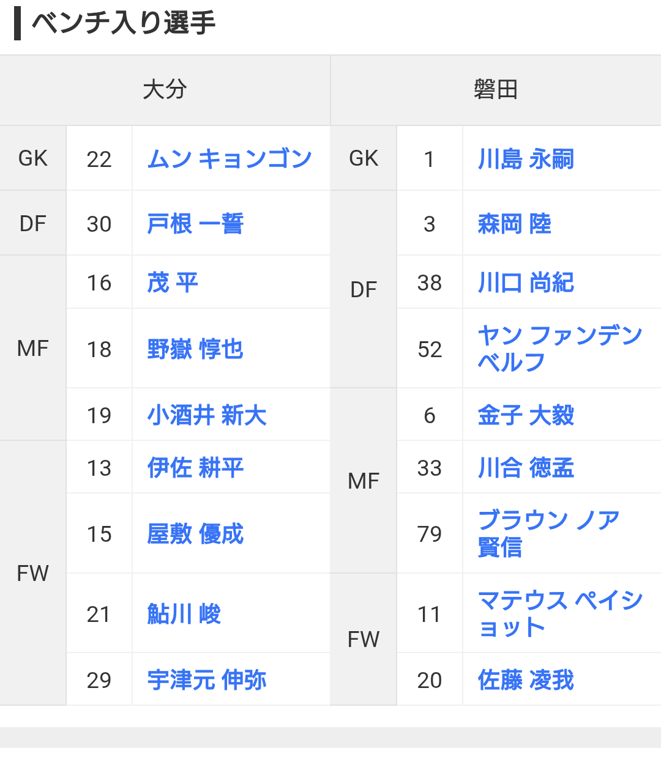The width and height of the screenshot is (661, 762).
Task: Open ブラウン ノア 賢信 profile
Action: [548, 533]
